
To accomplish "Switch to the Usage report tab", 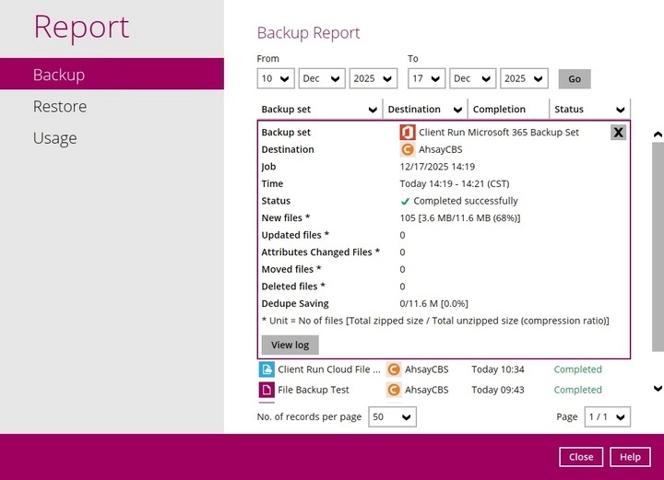I will click(x=54, y=138).
